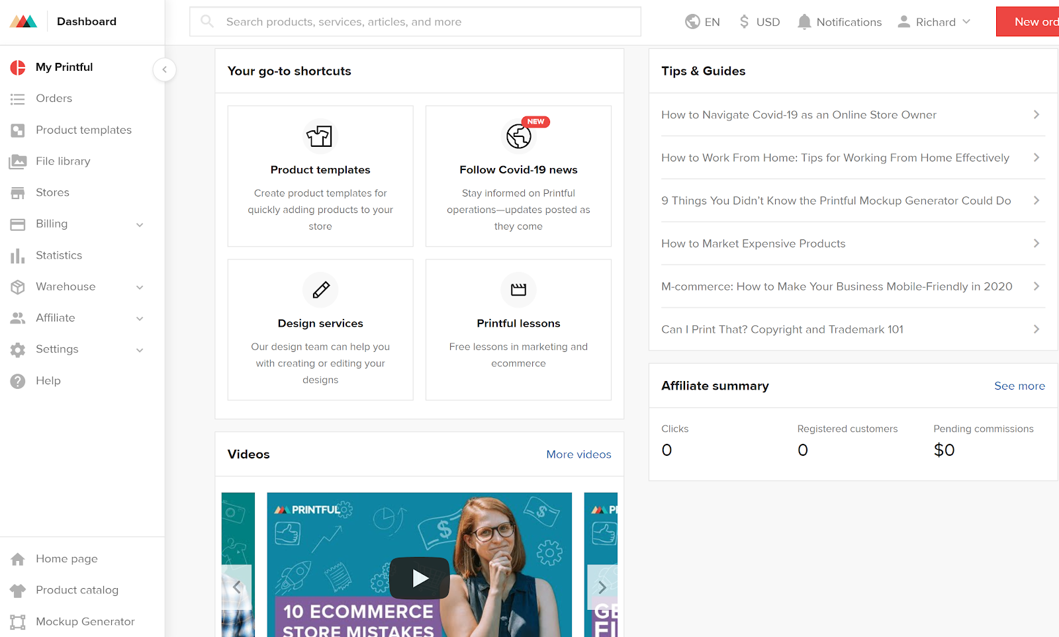Click the Richard user avatar icon
Viewport: 1059px width, 637px height.
(x=903, y=22)
